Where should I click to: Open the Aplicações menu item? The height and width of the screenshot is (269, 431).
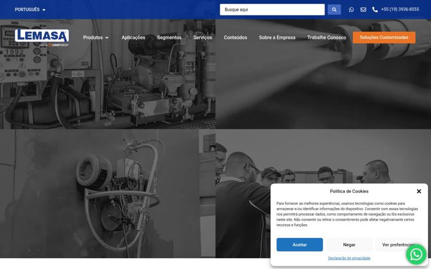coord(133,37)
